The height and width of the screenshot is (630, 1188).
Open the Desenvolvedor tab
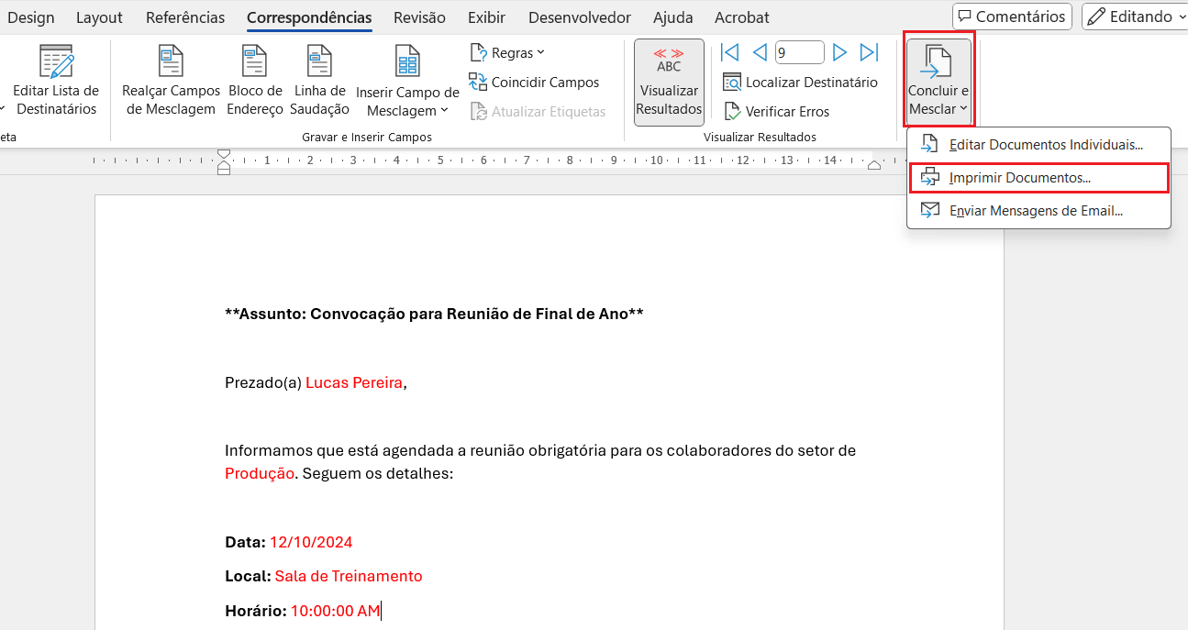click(x=578, y=17)
